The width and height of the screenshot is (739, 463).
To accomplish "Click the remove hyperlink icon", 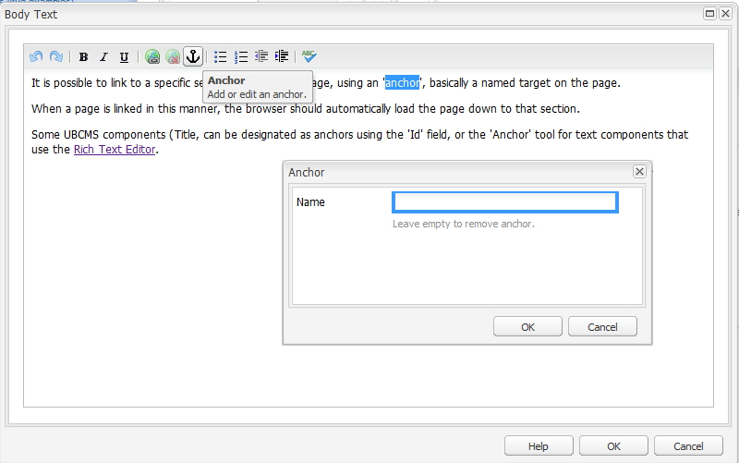I will pos(173,57).
